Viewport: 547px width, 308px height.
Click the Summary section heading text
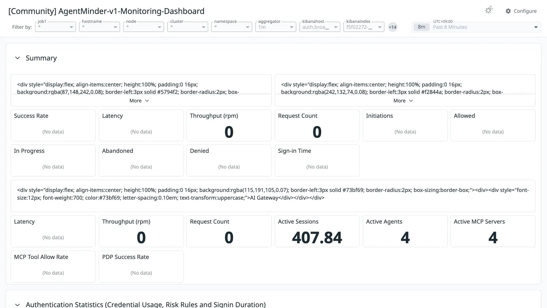click(x=41, y=58)
